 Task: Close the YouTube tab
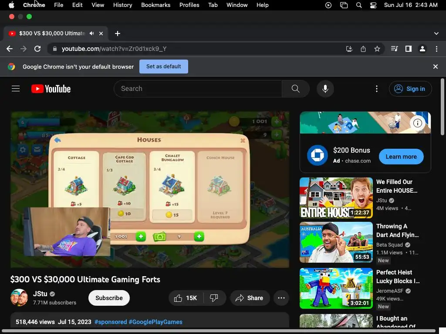(101, 33)
